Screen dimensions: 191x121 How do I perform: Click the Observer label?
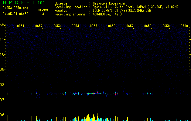[x=62, y=3]
